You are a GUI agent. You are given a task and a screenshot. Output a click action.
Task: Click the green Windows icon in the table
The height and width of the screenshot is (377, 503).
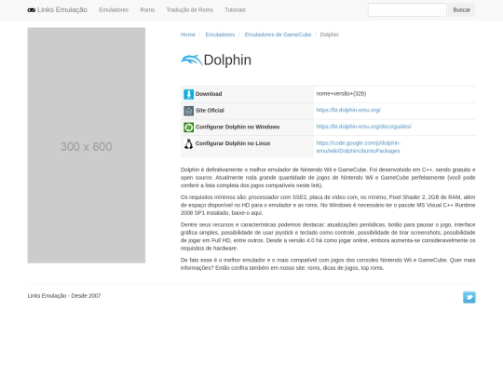(188, 128)
